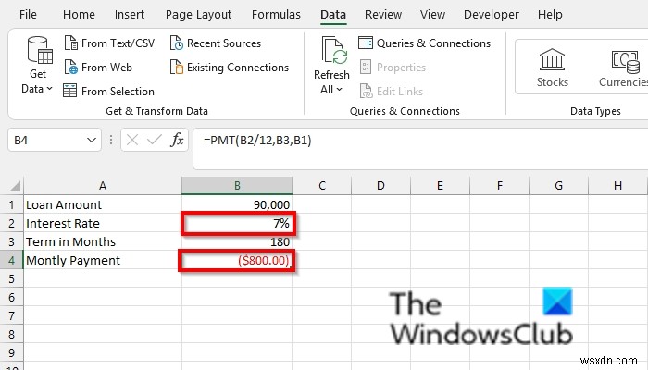Expand the Name Box dropdown

click(92, 140)
